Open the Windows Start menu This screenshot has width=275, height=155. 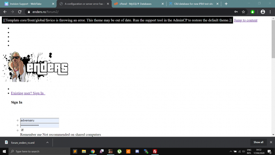pos(4,151)
